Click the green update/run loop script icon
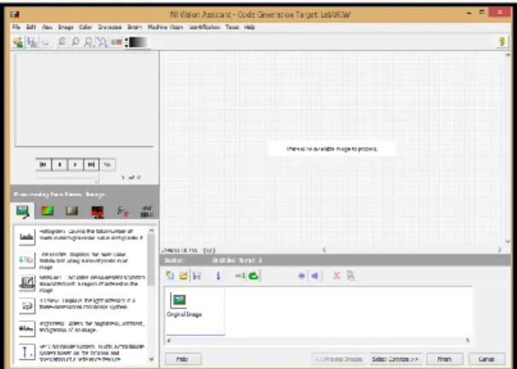Viewport: 517px width, 369px height. pos(254,275)
